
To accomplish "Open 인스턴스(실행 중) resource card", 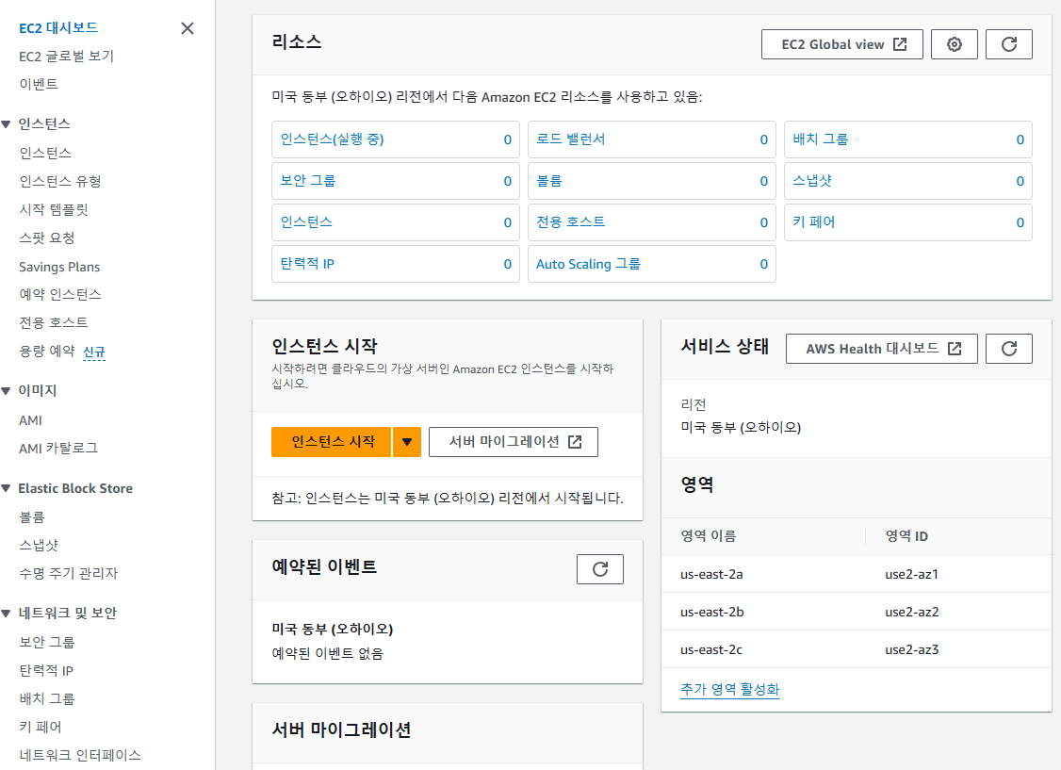I will [x=395, y=139].
